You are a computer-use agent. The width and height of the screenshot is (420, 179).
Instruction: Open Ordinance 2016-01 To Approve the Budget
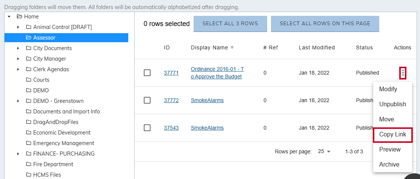[x=217, y=73]
